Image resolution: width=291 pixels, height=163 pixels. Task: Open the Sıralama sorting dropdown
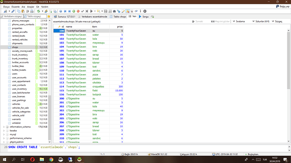click(239, 21)
